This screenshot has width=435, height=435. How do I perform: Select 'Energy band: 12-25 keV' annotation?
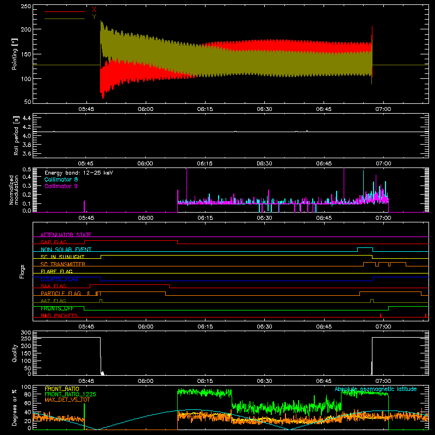[79, 173]
